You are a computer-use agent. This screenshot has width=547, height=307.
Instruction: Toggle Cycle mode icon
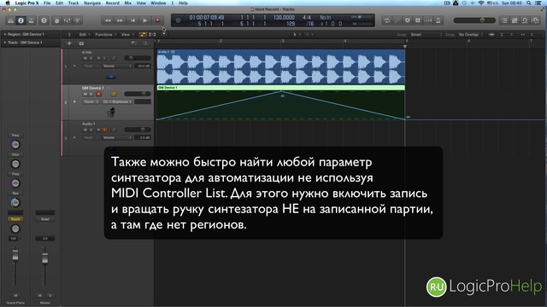coord(386,20)
